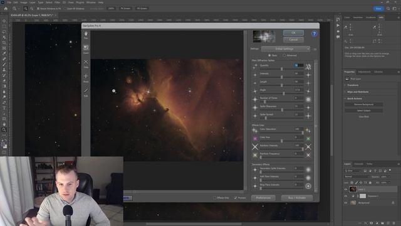
Task: Select the Show tool in StarSpikes dialog
Action: pos(86,76)
